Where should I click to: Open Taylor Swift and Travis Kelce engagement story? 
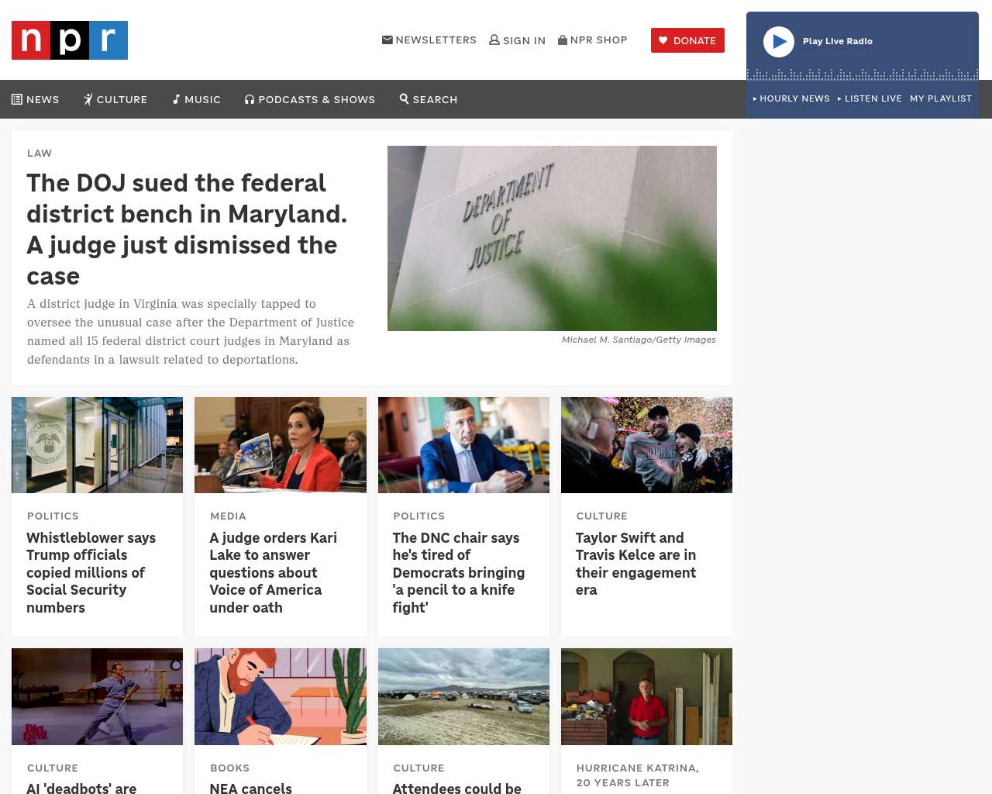coord(636,564)
